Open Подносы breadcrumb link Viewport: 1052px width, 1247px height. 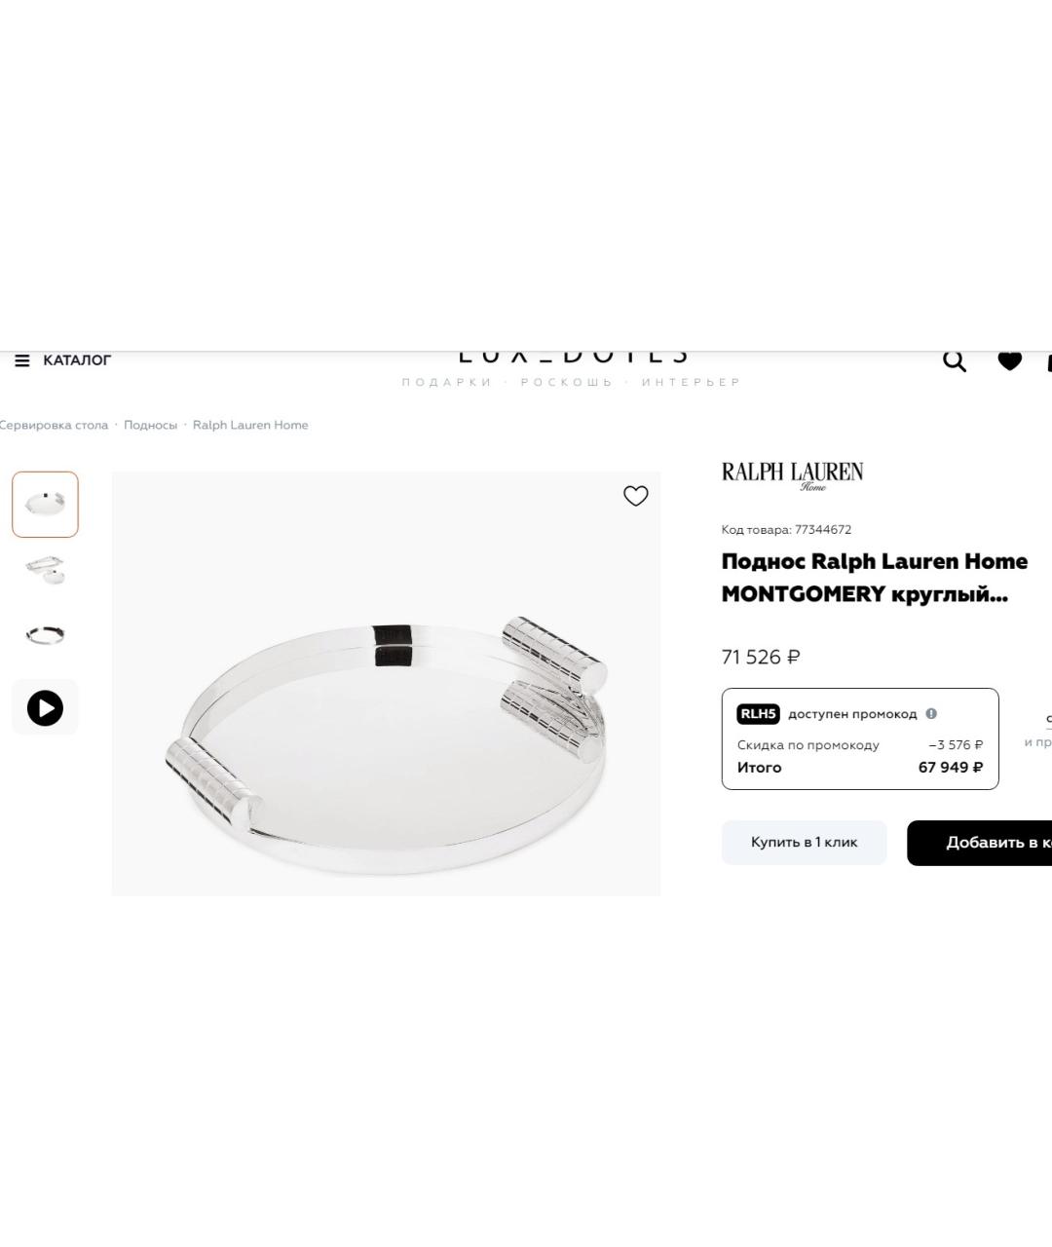click(x=150, y=425)
